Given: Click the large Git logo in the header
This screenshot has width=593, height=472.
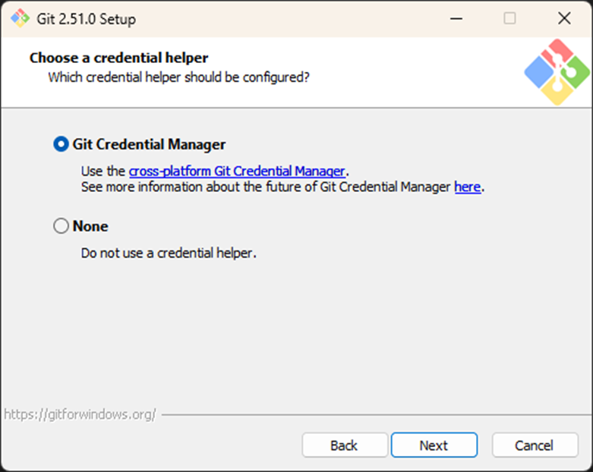Looking at the screenshot, I should click(557, 72).
